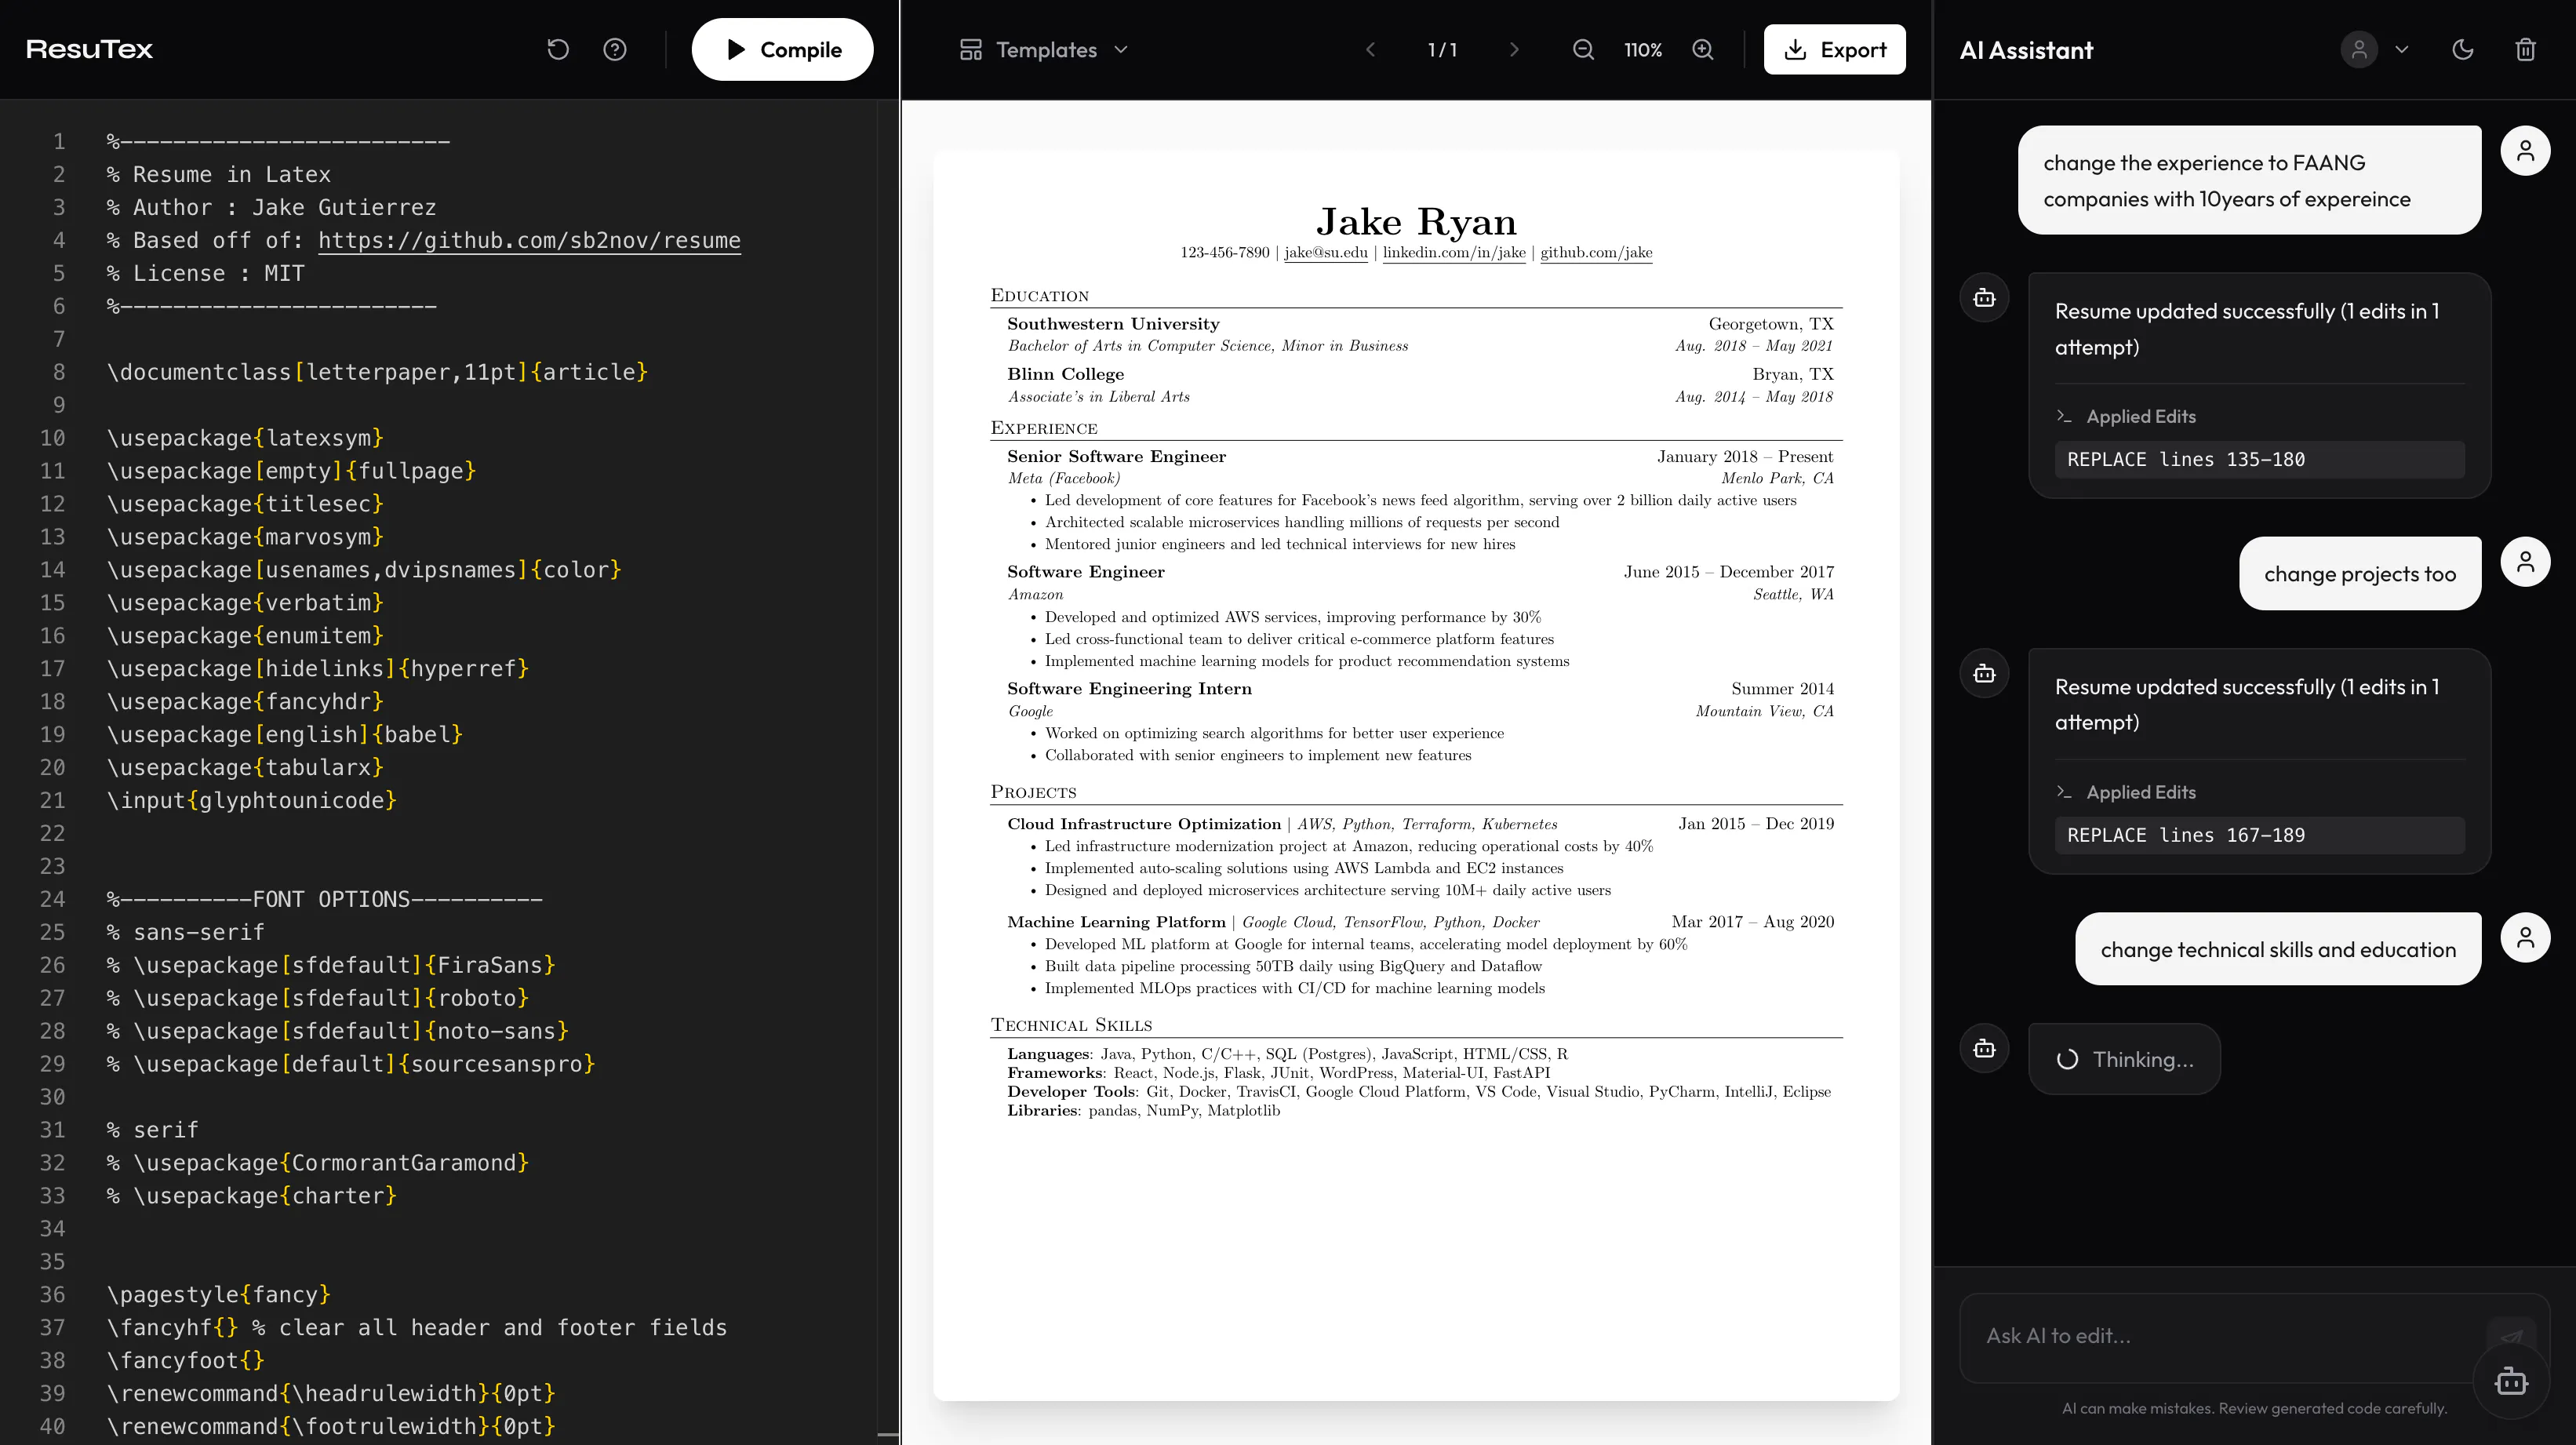Click the Ask AI to edit input field
Viewport: 2576px width, 1445px height.
pyautogui.click(x=2230, y=1336)
